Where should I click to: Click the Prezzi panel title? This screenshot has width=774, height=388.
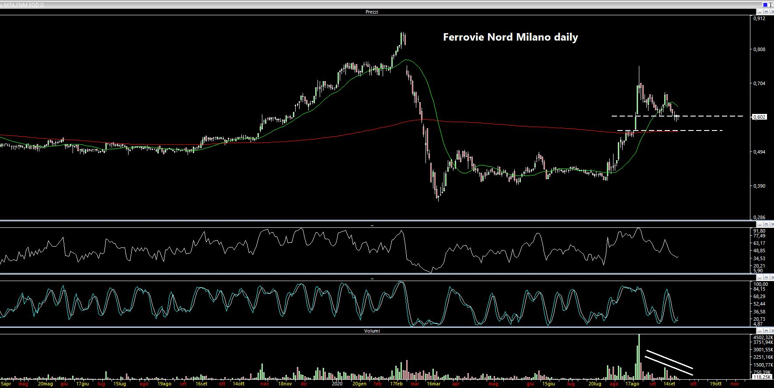click(372, 12)
